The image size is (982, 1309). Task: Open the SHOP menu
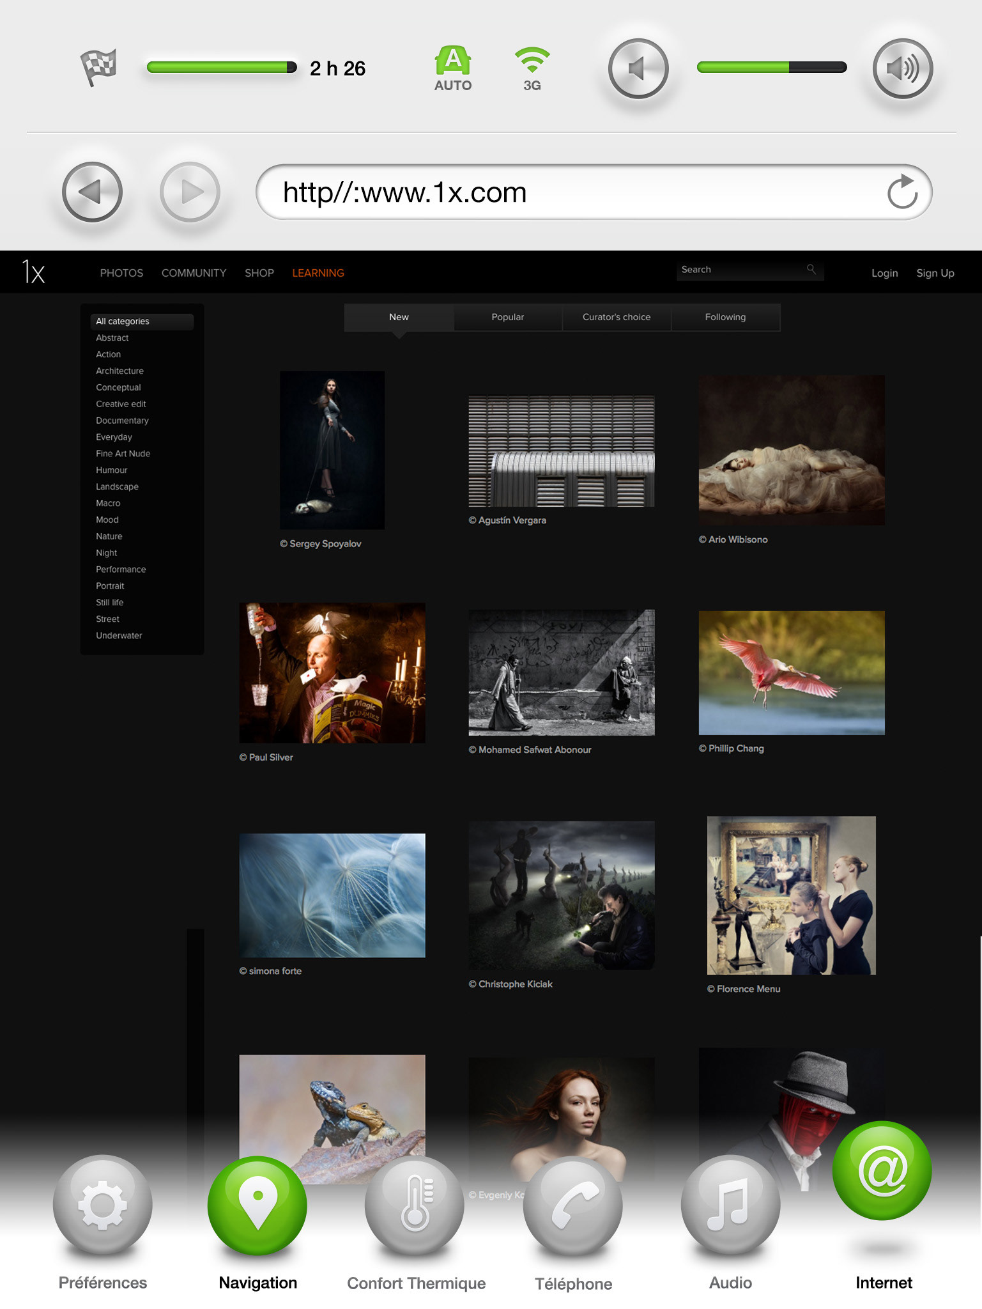(x=259, y=273)
